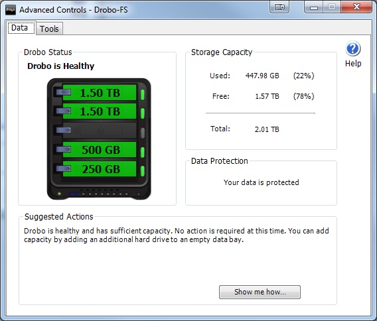Click gray status light of empty bay
The width and height of the screenshot is (377, 321).
click(x=143, y=133)
